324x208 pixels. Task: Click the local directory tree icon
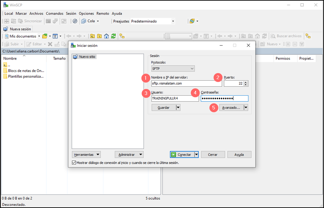point(122,36)
